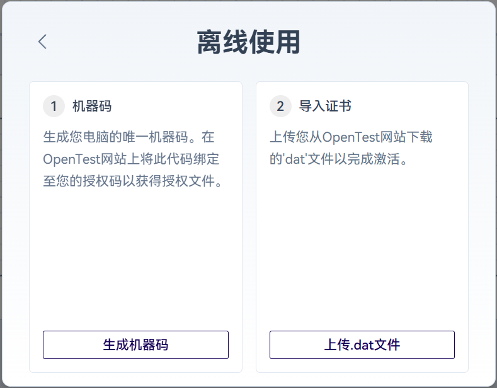Click the step 1 number badge
The width and height of the screenshot is (497, 388).
point(54,106)
